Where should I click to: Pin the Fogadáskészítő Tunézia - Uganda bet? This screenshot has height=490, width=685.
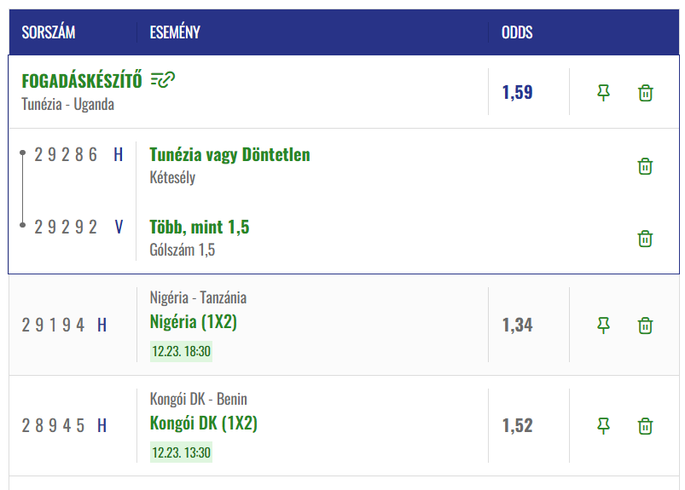(x=604, y=93)
